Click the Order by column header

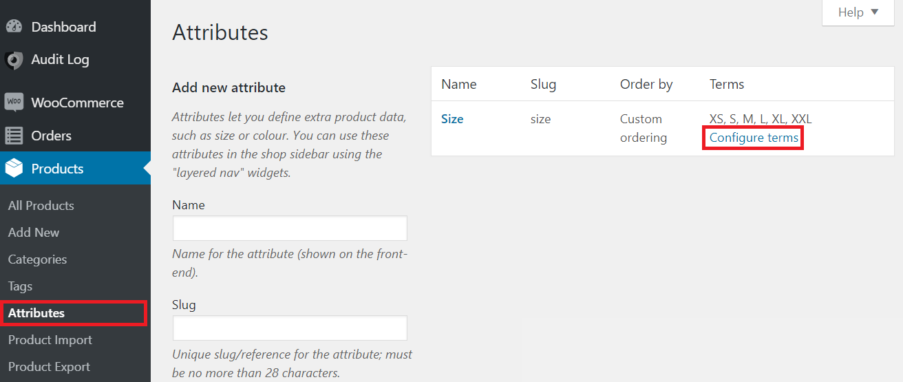tap(646, 84)
